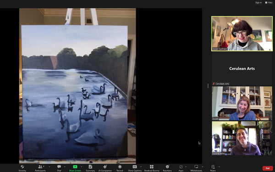Click the gallery panel divider handle
275x172 pixels.
click(208, 86)
